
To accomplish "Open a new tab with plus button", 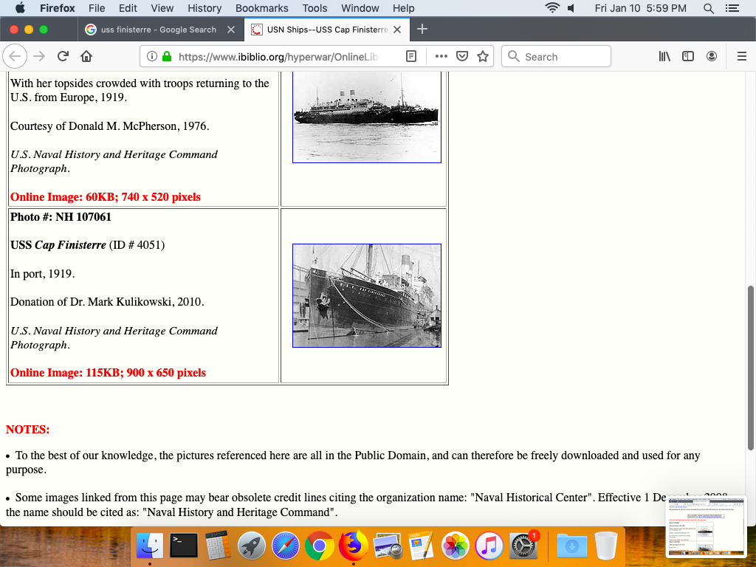I will (422, 30).
